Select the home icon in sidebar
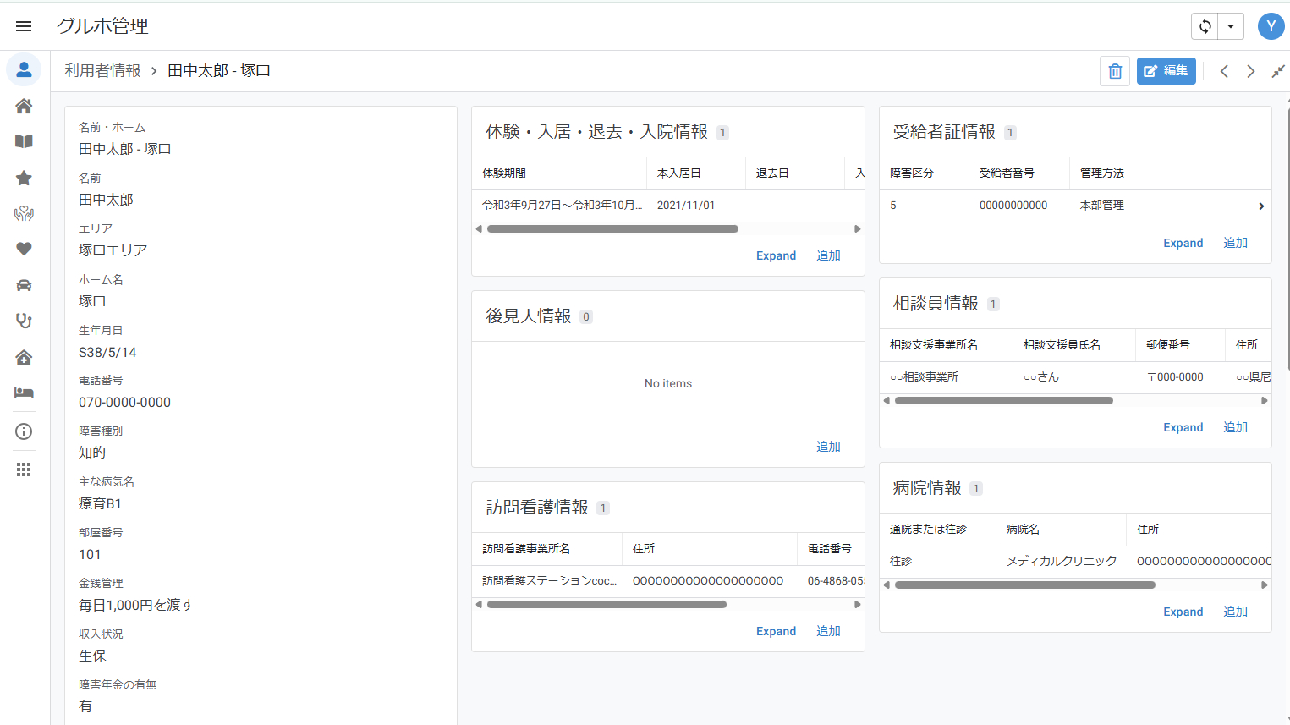Screen dimensions: 1290x725 (24, 106)
